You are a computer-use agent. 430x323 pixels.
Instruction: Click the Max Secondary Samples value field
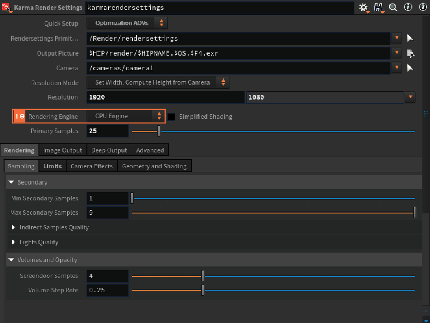pyautogui.click(x=108, y=213)
